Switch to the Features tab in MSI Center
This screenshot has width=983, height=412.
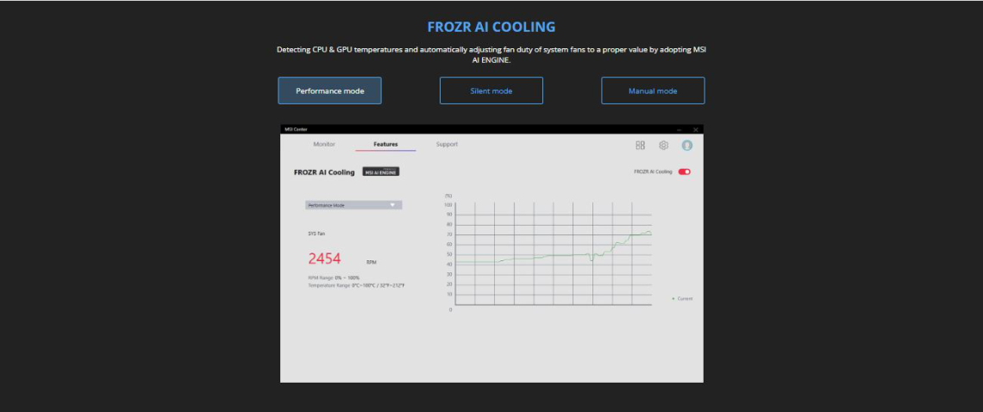[385, 144]
